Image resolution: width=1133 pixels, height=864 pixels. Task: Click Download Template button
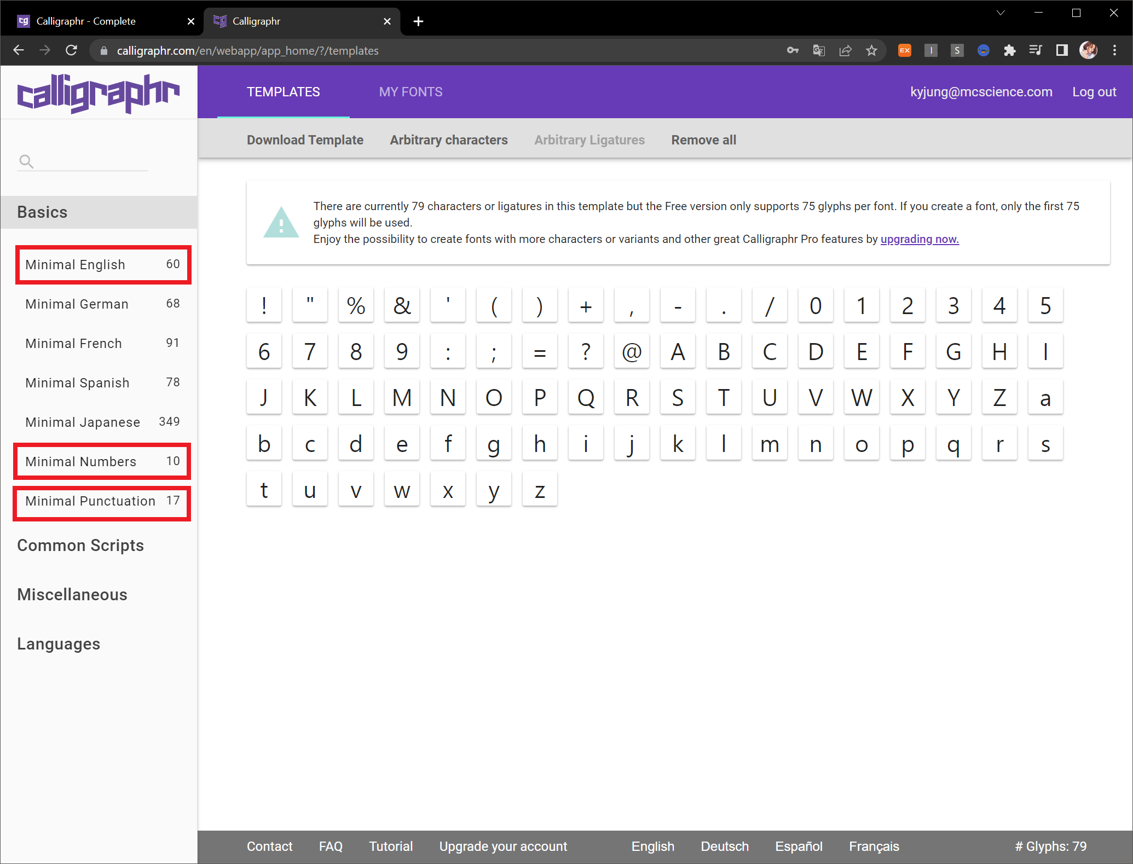pyautogui.click(x=305, y=140)
